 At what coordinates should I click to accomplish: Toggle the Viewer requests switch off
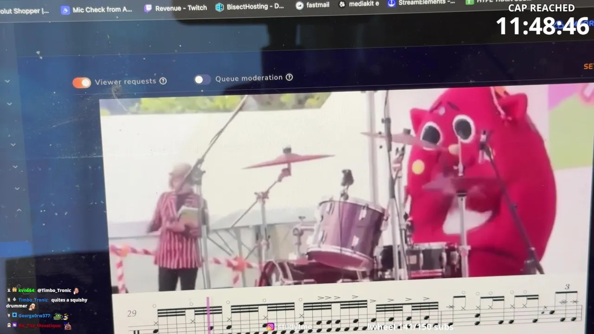82,83
